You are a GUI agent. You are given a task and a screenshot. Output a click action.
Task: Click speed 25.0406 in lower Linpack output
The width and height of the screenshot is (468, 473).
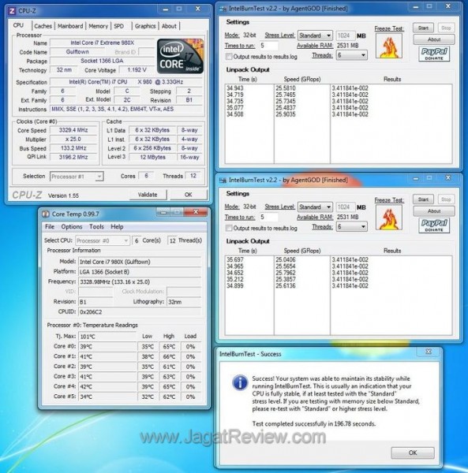tap(286, 259)
